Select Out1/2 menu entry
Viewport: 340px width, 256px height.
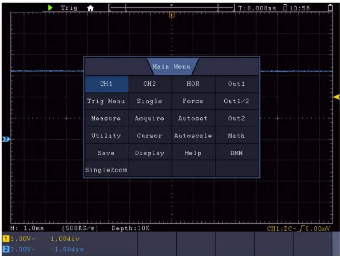point(237,101)
